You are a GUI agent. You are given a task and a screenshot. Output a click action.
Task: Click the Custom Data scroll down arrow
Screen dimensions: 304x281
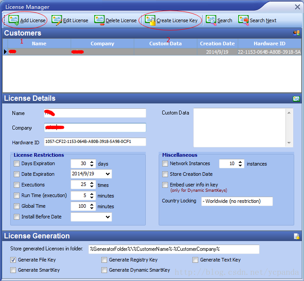[289, 143]
